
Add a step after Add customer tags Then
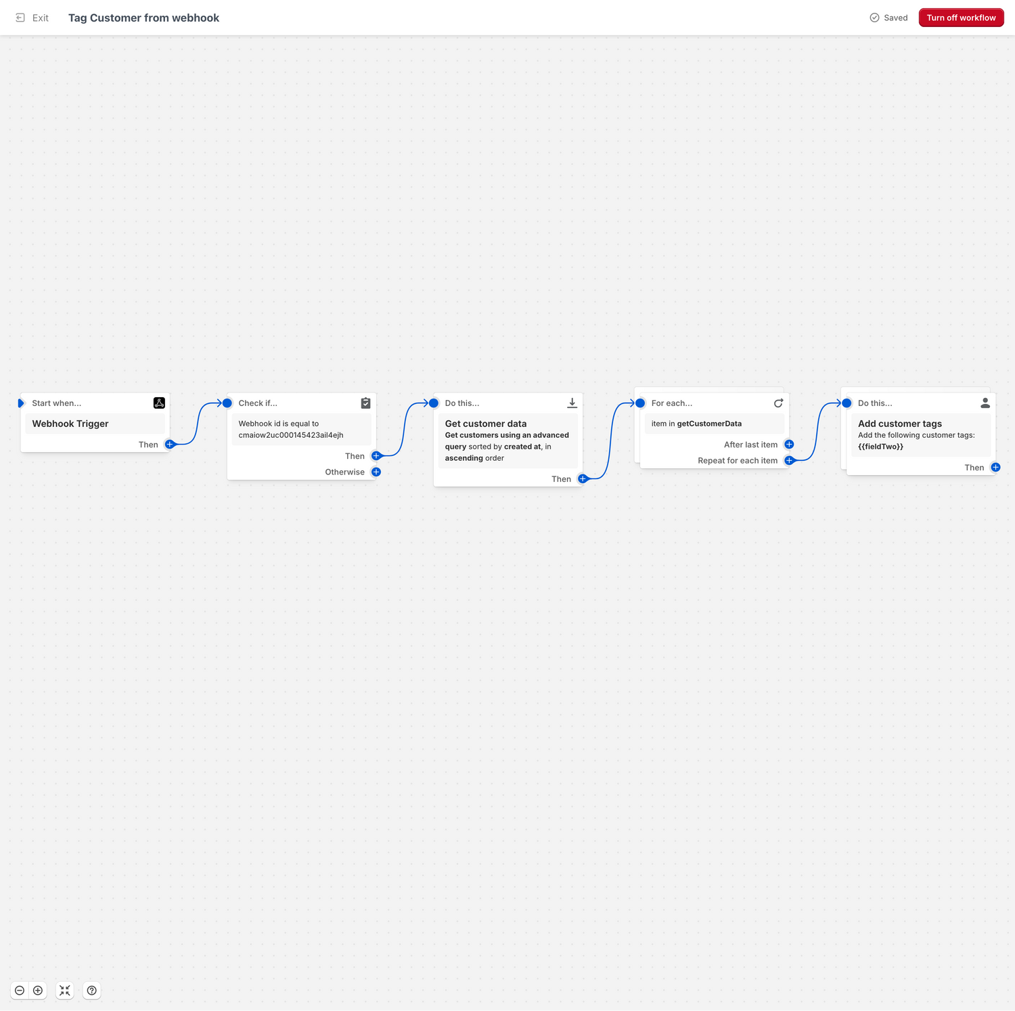pyautogui.click(x=995, y=467)
